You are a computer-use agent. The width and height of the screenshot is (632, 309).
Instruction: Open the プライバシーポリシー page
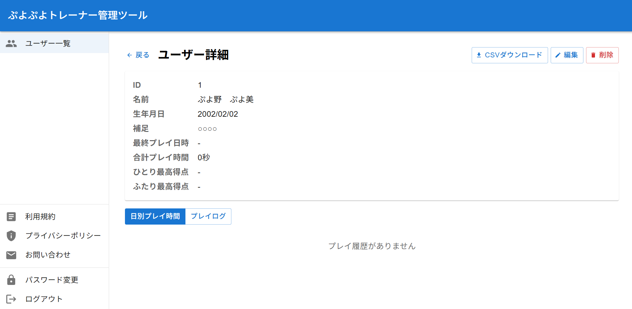54,236
